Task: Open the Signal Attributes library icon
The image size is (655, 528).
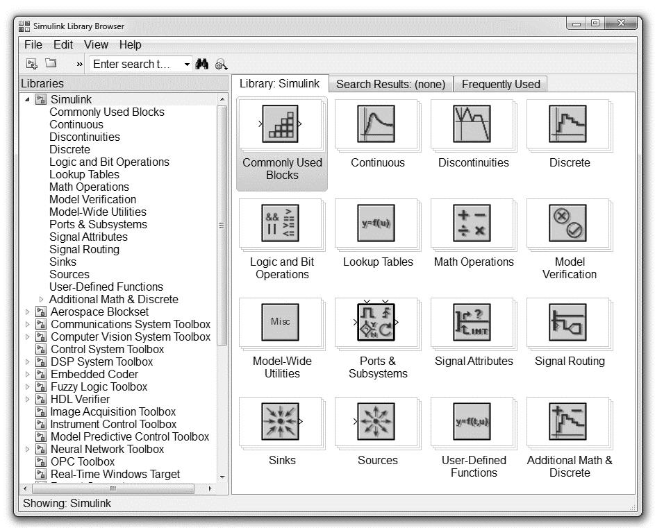Action: (472, 322)
